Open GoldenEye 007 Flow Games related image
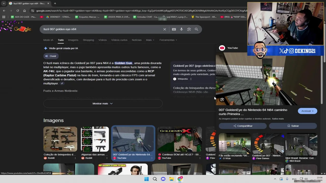 [x=268, y=143]
